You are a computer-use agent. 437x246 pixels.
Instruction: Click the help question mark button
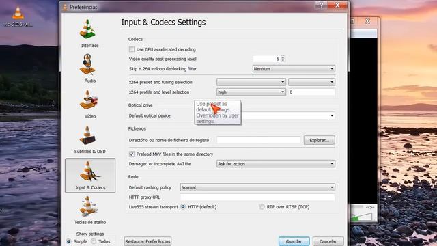[x=321, y=5]
